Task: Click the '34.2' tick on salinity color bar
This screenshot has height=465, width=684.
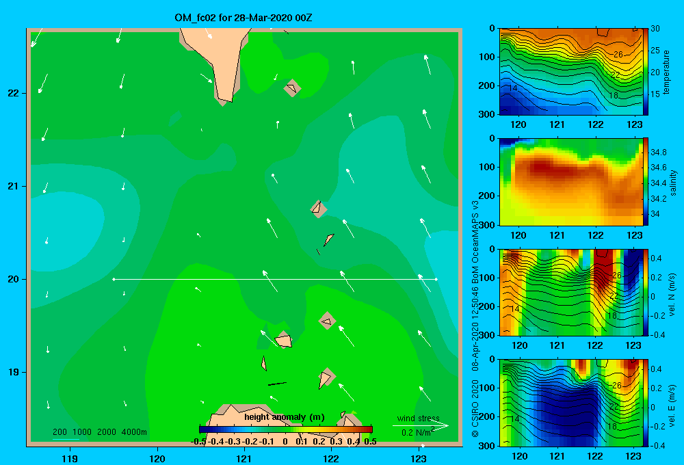Action: pos(658,198)
